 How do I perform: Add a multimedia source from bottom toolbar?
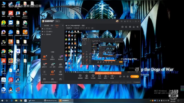[99, 76]
